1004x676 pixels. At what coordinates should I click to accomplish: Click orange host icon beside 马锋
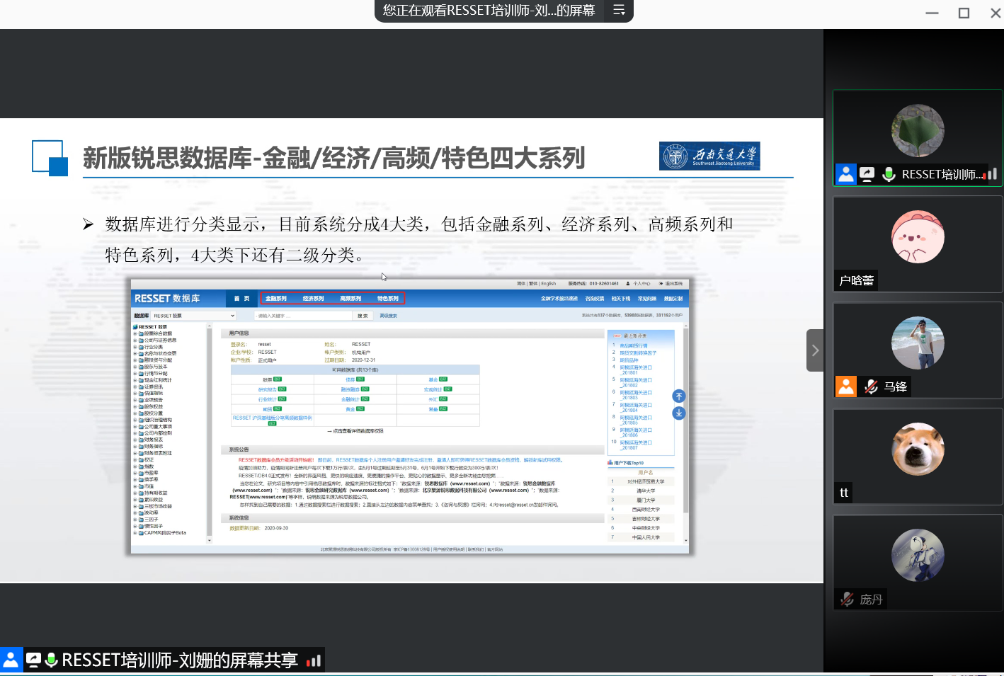[x=846, y=386]
